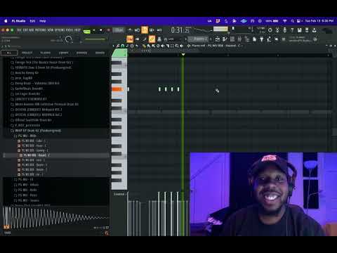Toggle pattern/song mode button
The image size is (337, 253).
tap(87, 31)
